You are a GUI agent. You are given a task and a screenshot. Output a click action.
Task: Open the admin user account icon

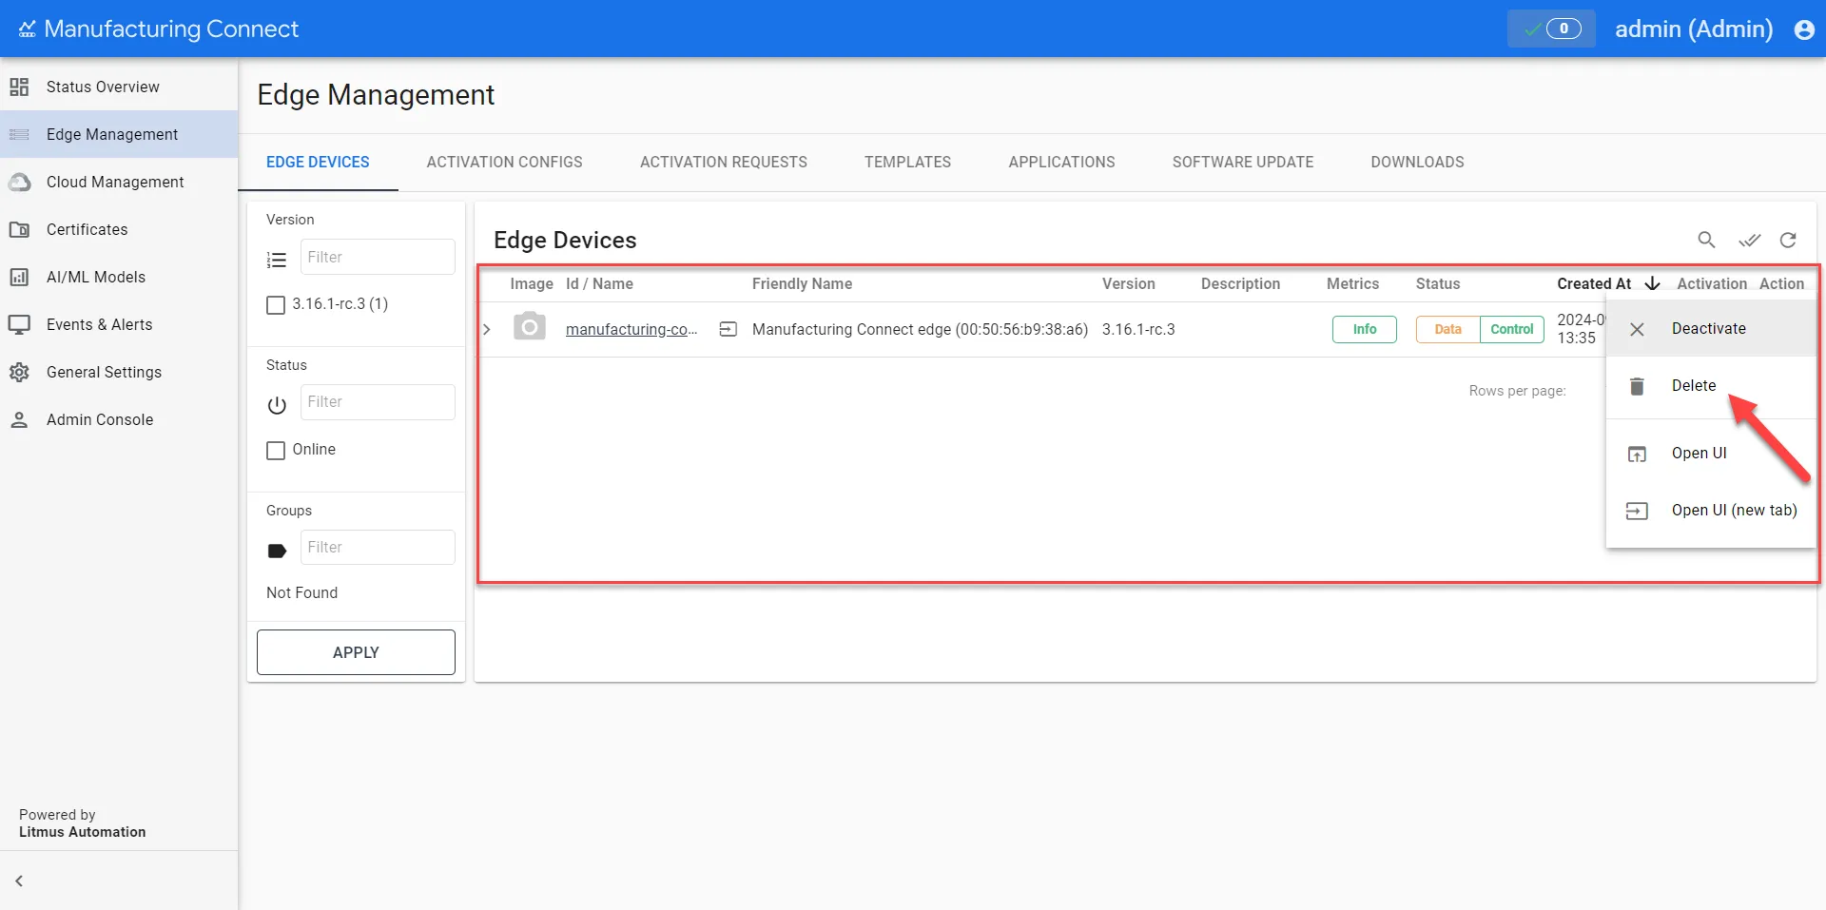tap(1804, 29)
